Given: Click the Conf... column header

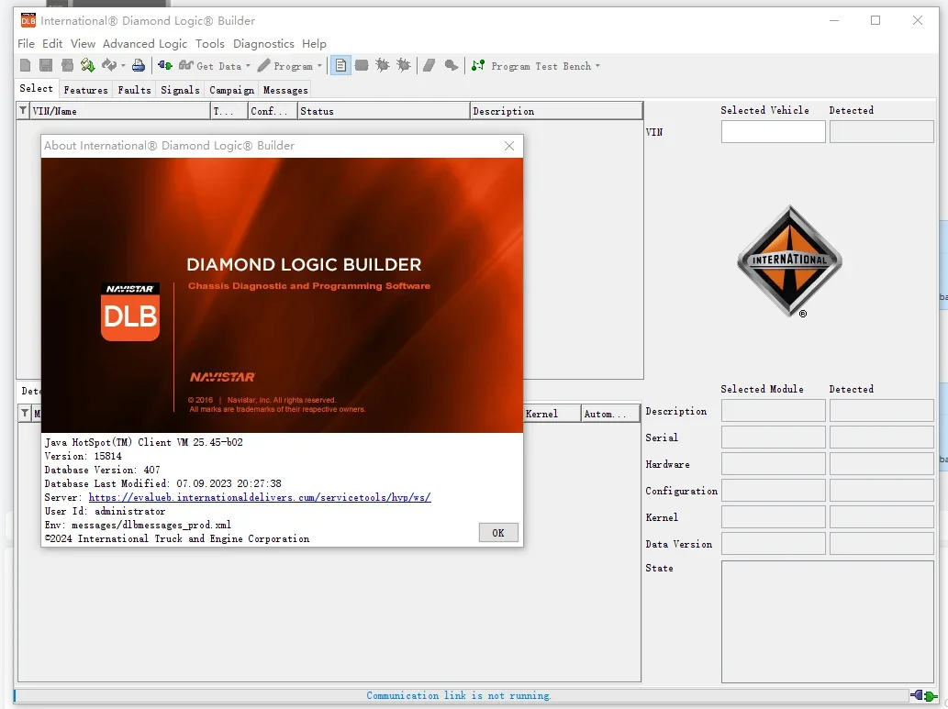Looking at the screenshot, I should click(x=273, y=111).
